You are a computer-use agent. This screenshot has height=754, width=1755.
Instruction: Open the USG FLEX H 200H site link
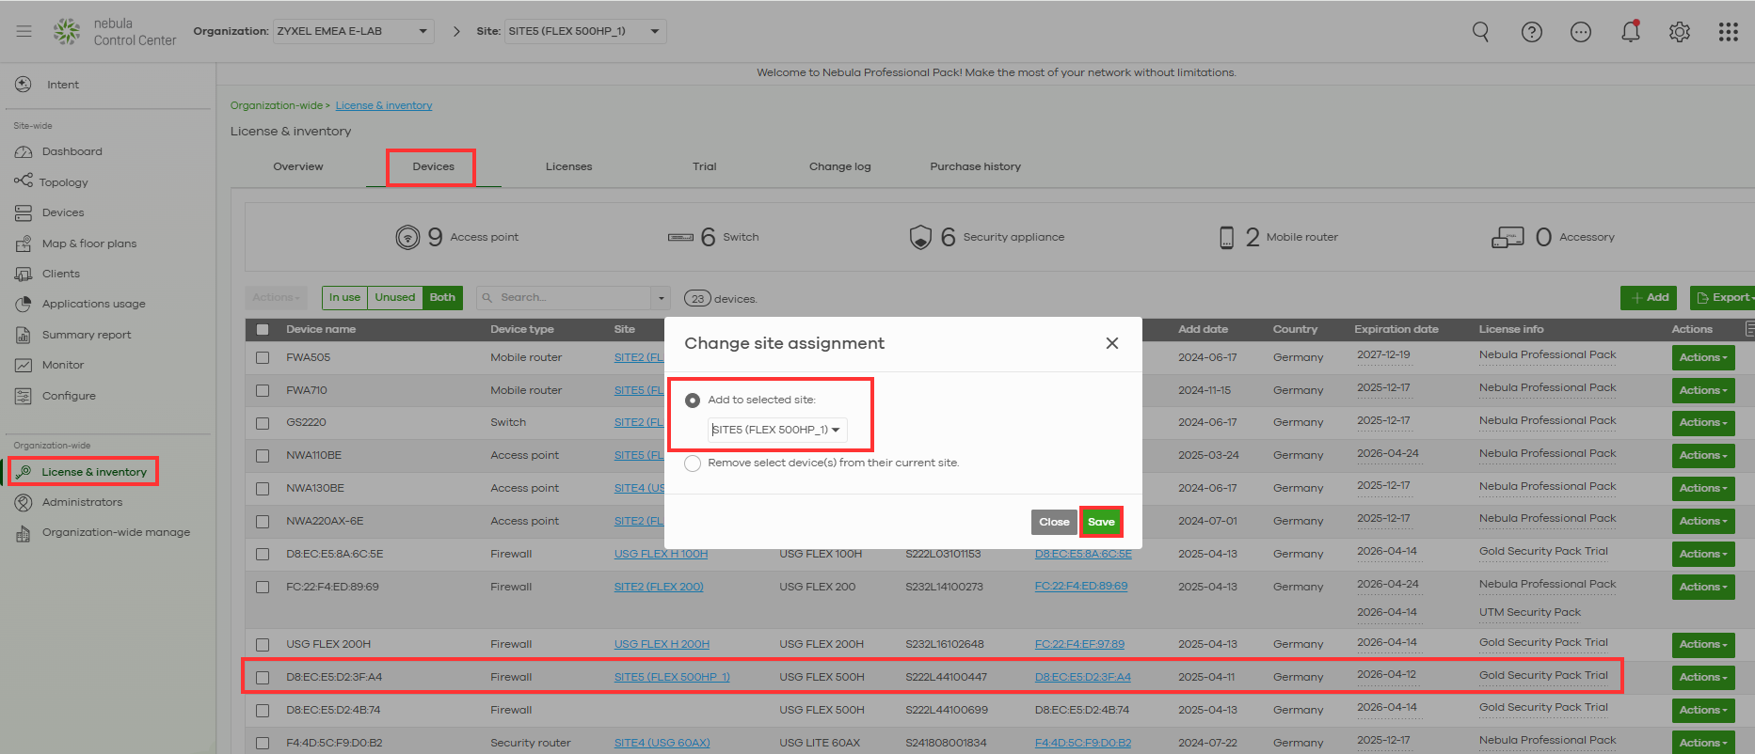pyautogui.click(x=662, y=645)
